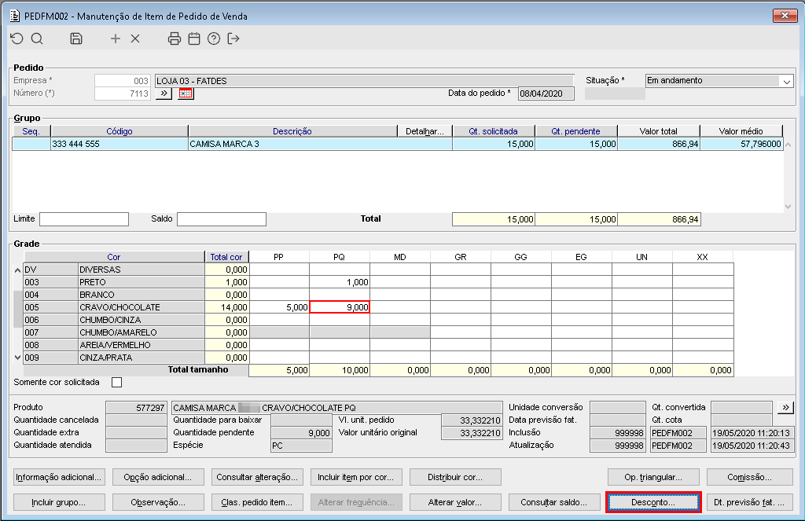Delete the record with the X toolbar icon

pyautogui.click(x=135, y=39)
